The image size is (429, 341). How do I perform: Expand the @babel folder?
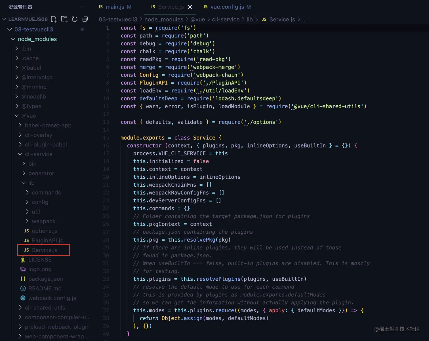point(17,68)
